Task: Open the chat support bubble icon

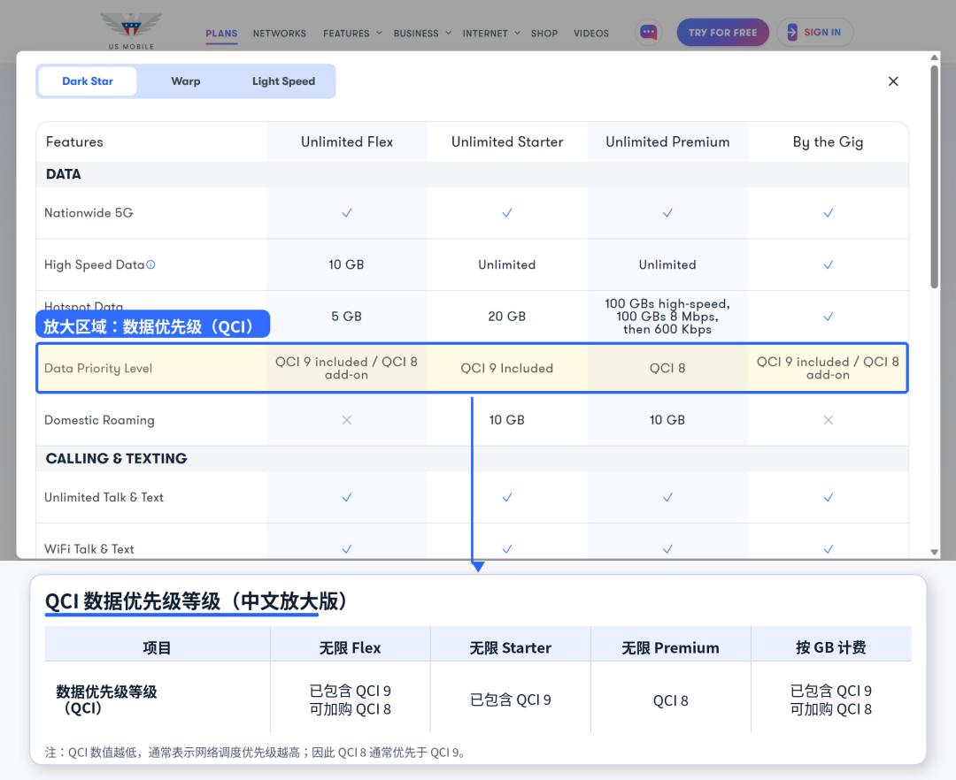Action: (x=649, y=32)
